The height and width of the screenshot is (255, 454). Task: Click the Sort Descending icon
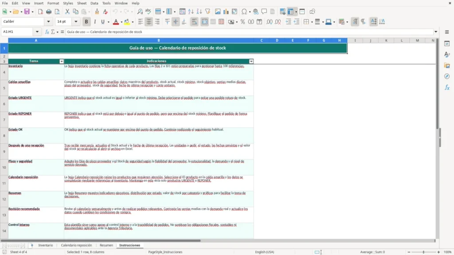[x=199, y=12]
